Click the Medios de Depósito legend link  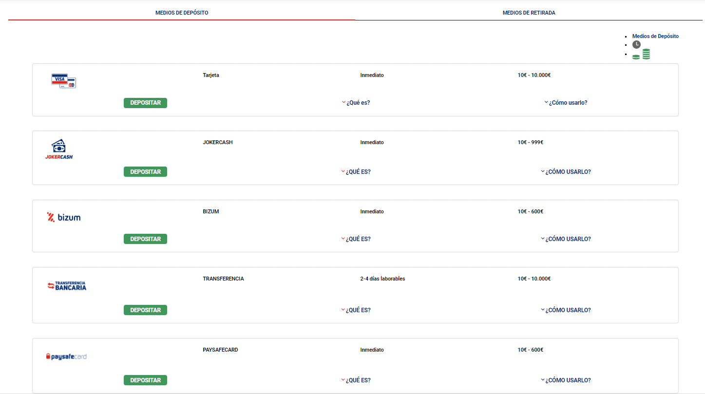click(655, 36)
